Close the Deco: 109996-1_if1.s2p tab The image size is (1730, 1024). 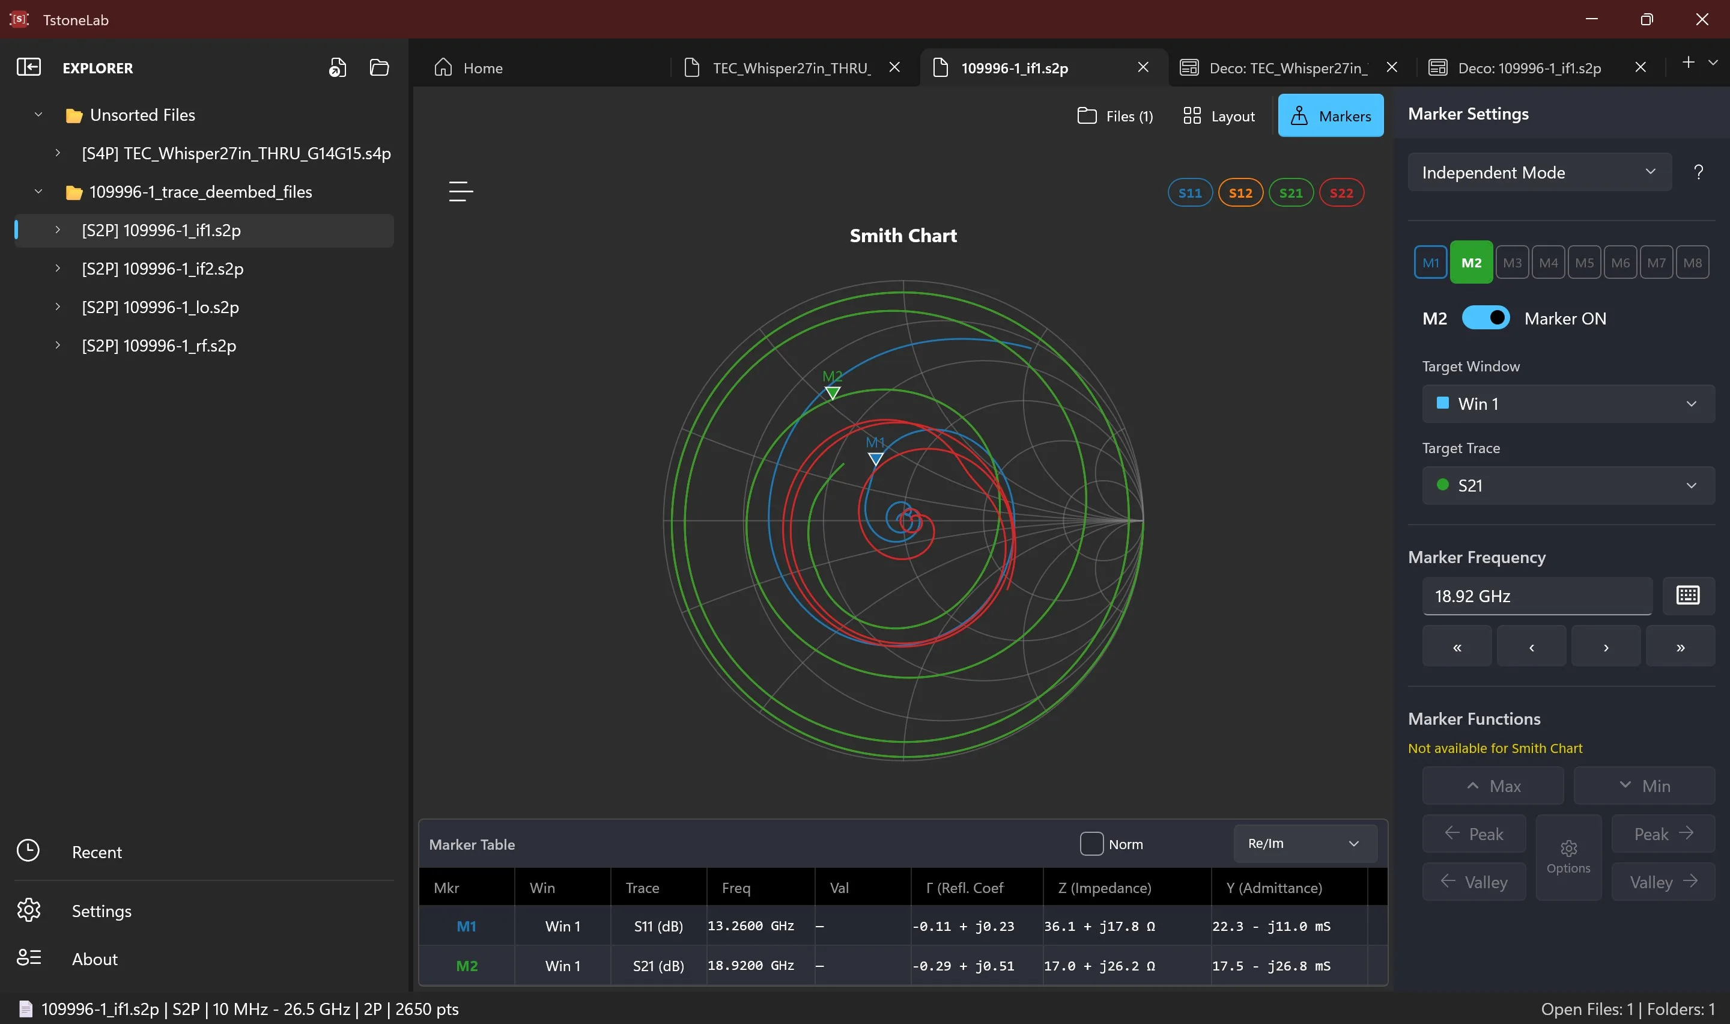pos(1640,67)
